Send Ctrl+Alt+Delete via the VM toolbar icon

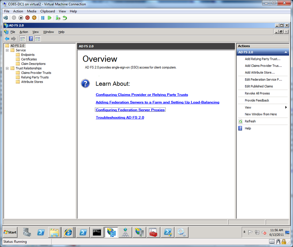click(6, 18)
